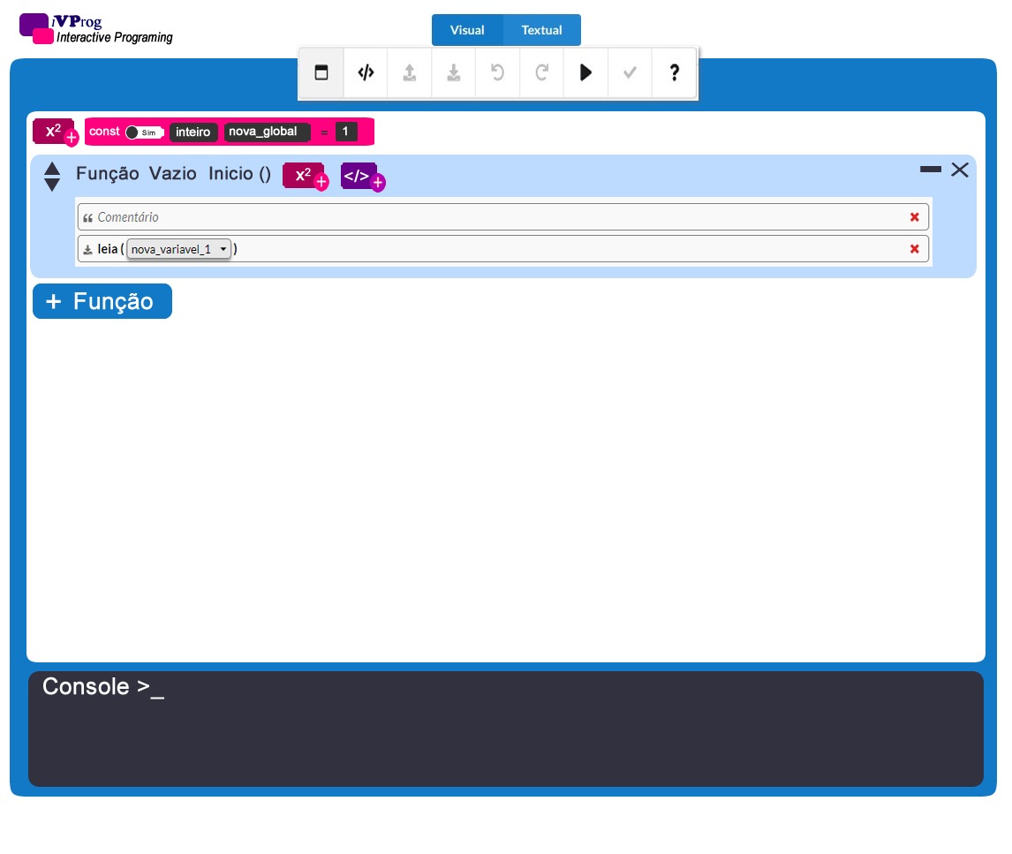Click the upload file toolbar icon
This screenshot has width=1012, height=854.
click(410, 73)
